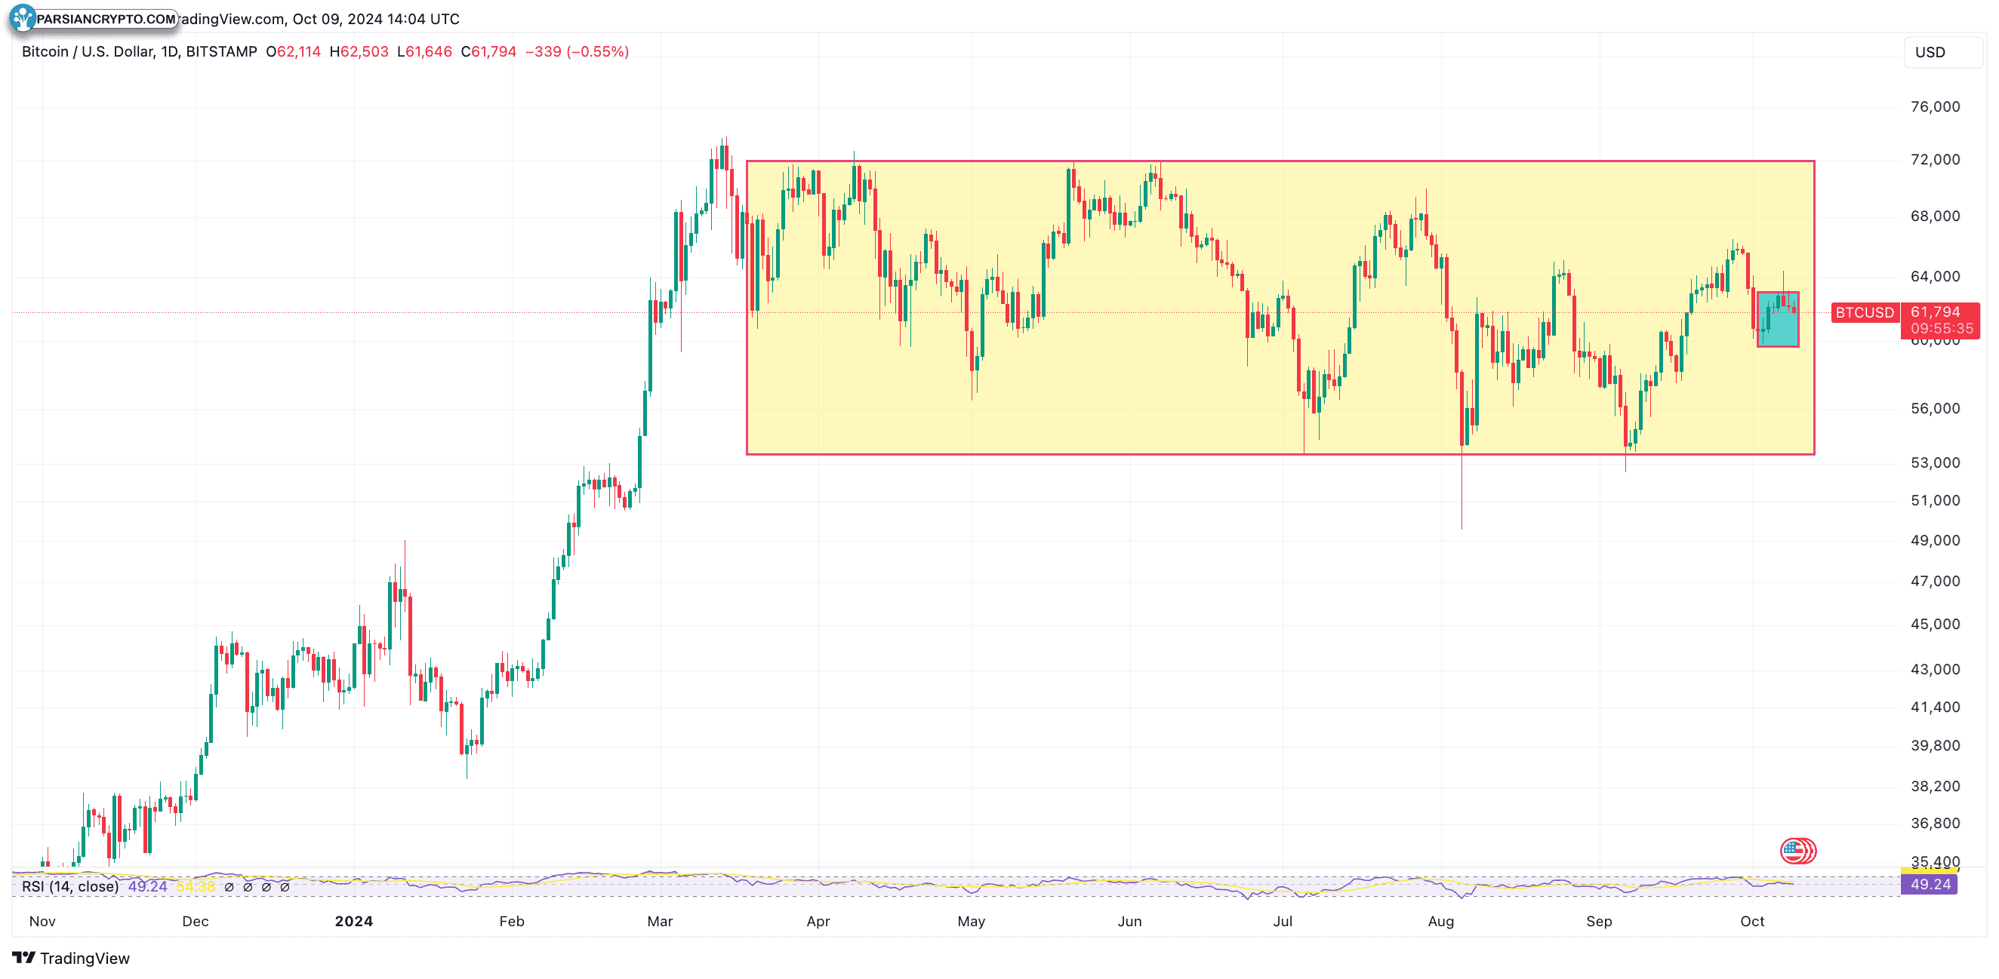This screenshot has height=979, width=1999.
Task: Click the Mar label on time axis
Action: point(661,921)
